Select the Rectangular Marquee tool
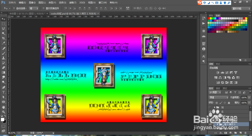Image resolution: width=252 pixels, height=136 pixels. (3, 24)
